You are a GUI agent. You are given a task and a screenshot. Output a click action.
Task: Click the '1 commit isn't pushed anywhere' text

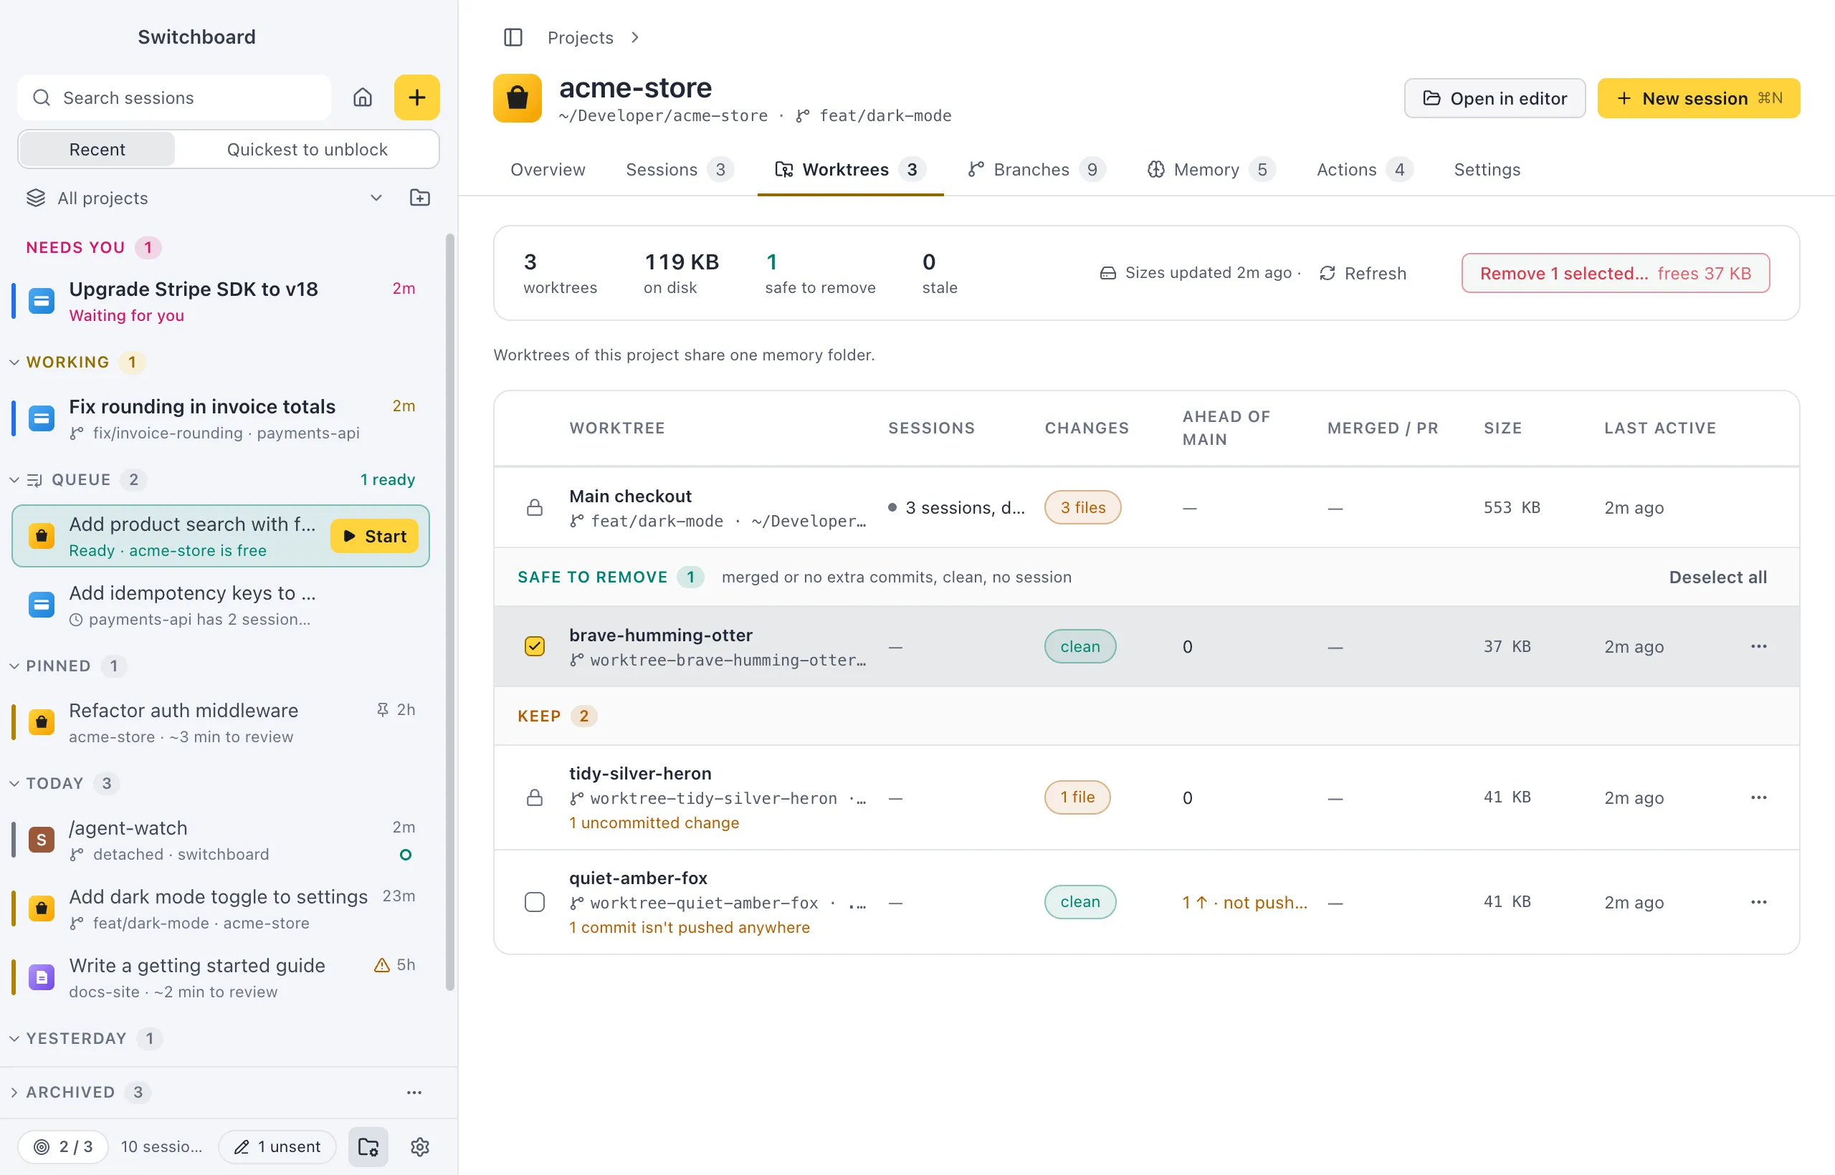(x=690, y=927)
